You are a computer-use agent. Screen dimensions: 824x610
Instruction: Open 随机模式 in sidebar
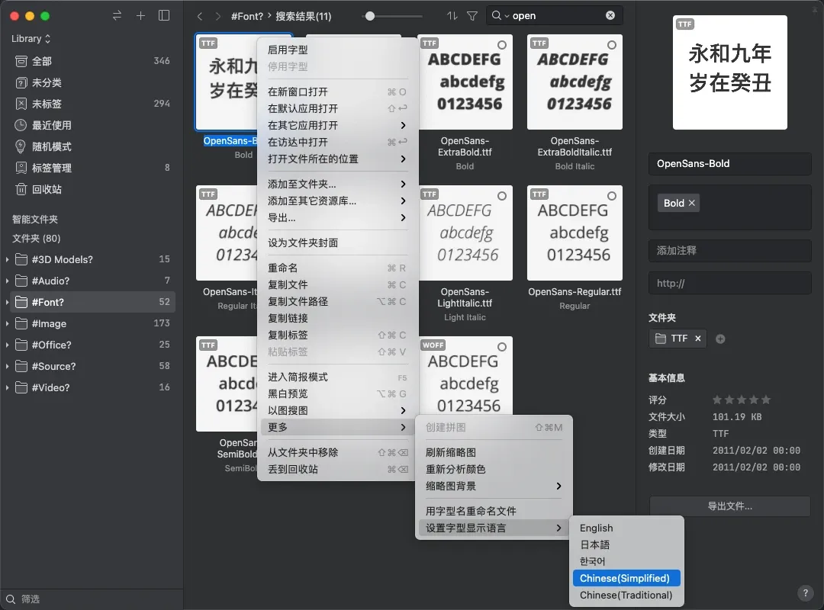[92, 146]
